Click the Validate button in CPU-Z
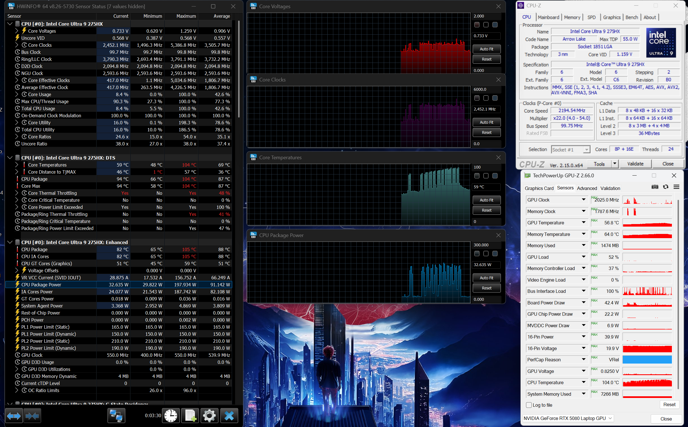Screen dimensions: 688x427 pyautogui.click(x=635, y=164)
